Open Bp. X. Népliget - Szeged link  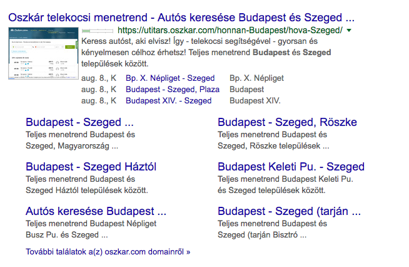[170, 78]
